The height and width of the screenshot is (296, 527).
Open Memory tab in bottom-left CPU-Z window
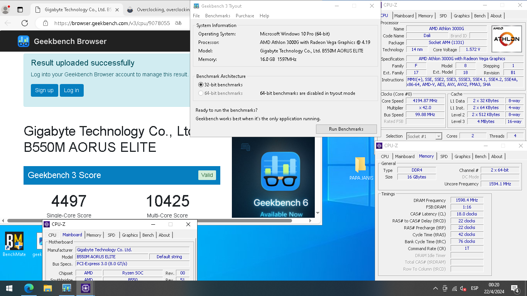(x=94, y=235)
